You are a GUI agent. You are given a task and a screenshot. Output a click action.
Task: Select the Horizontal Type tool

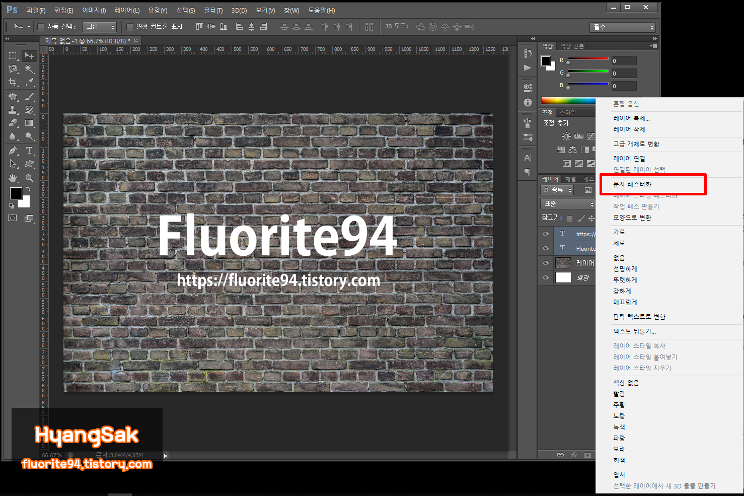[x=29, y=151]
